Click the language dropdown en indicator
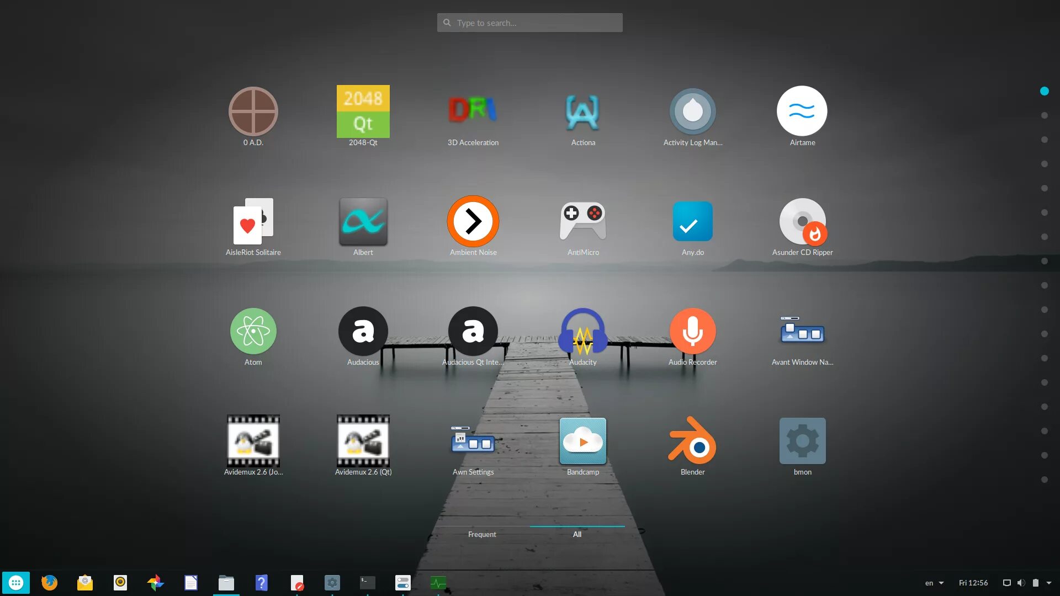 click(x=935, y=582)
